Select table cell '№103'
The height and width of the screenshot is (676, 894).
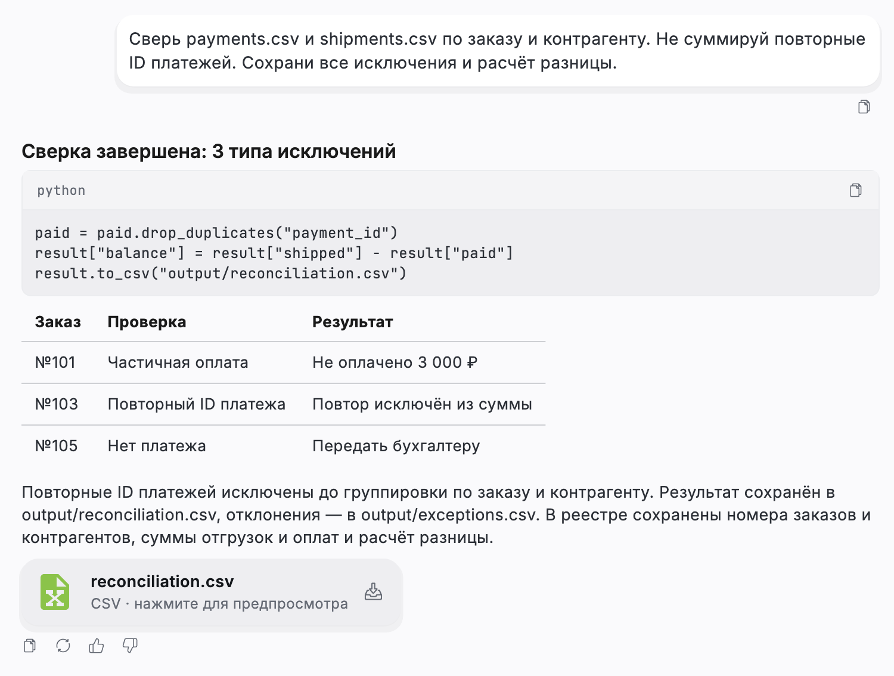(x=56, y=404)
